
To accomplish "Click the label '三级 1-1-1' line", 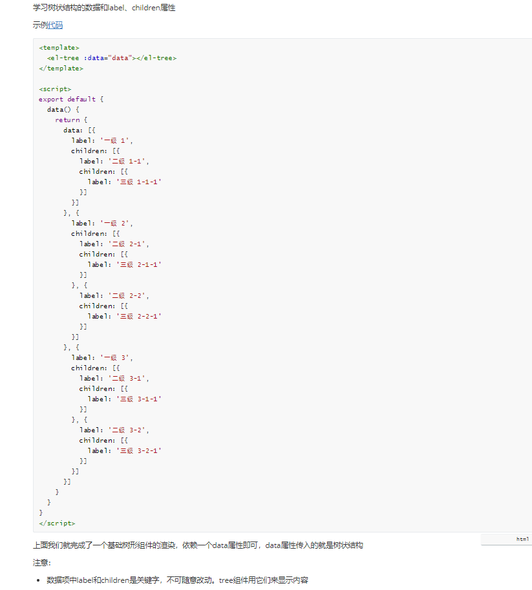I will click(x=125, y=182).
